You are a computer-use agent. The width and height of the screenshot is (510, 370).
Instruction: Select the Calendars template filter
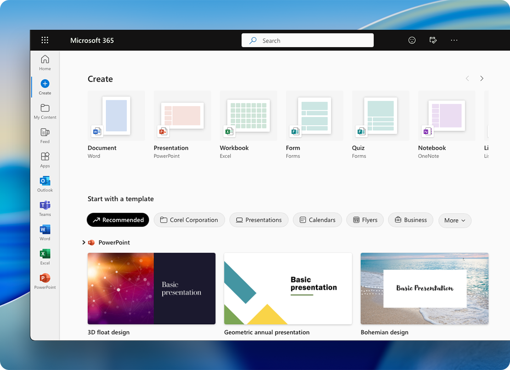pos(317,220)
